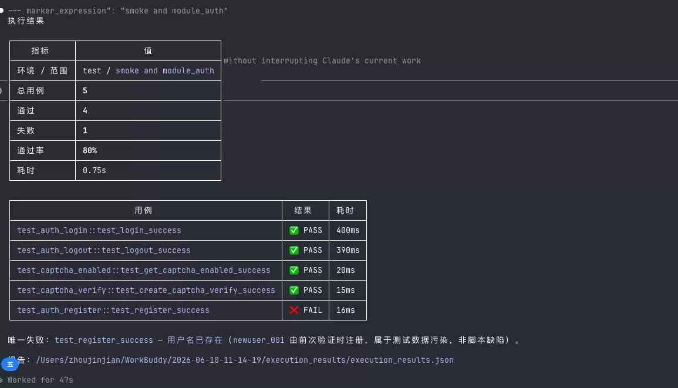Click the 指标 column header
Viewport: 678px width, 388px height.
tap(41, 50)
